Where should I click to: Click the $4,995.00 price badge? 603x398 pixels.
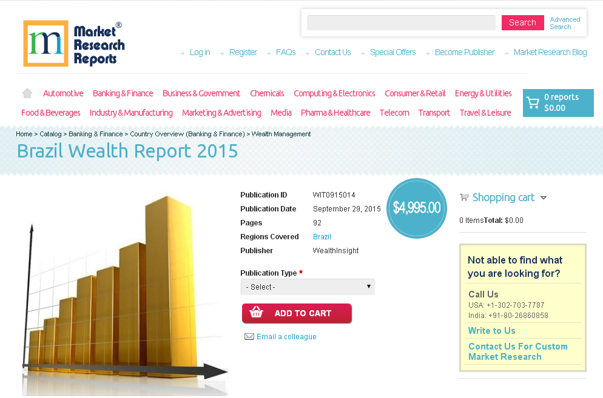tap(417, 208)
